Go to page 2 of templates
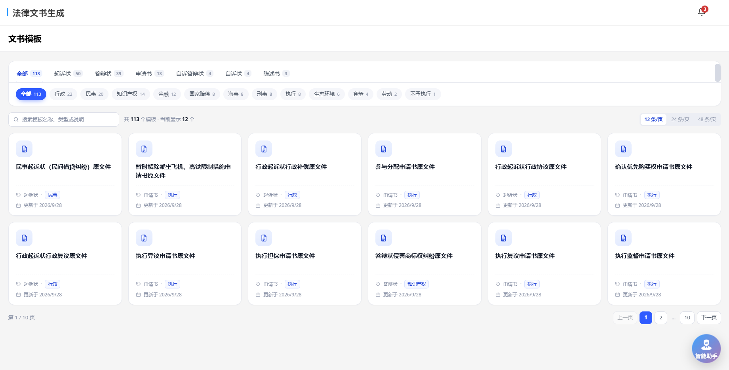The height and width of the screenshot is (370, 729). tap(661, 318)
